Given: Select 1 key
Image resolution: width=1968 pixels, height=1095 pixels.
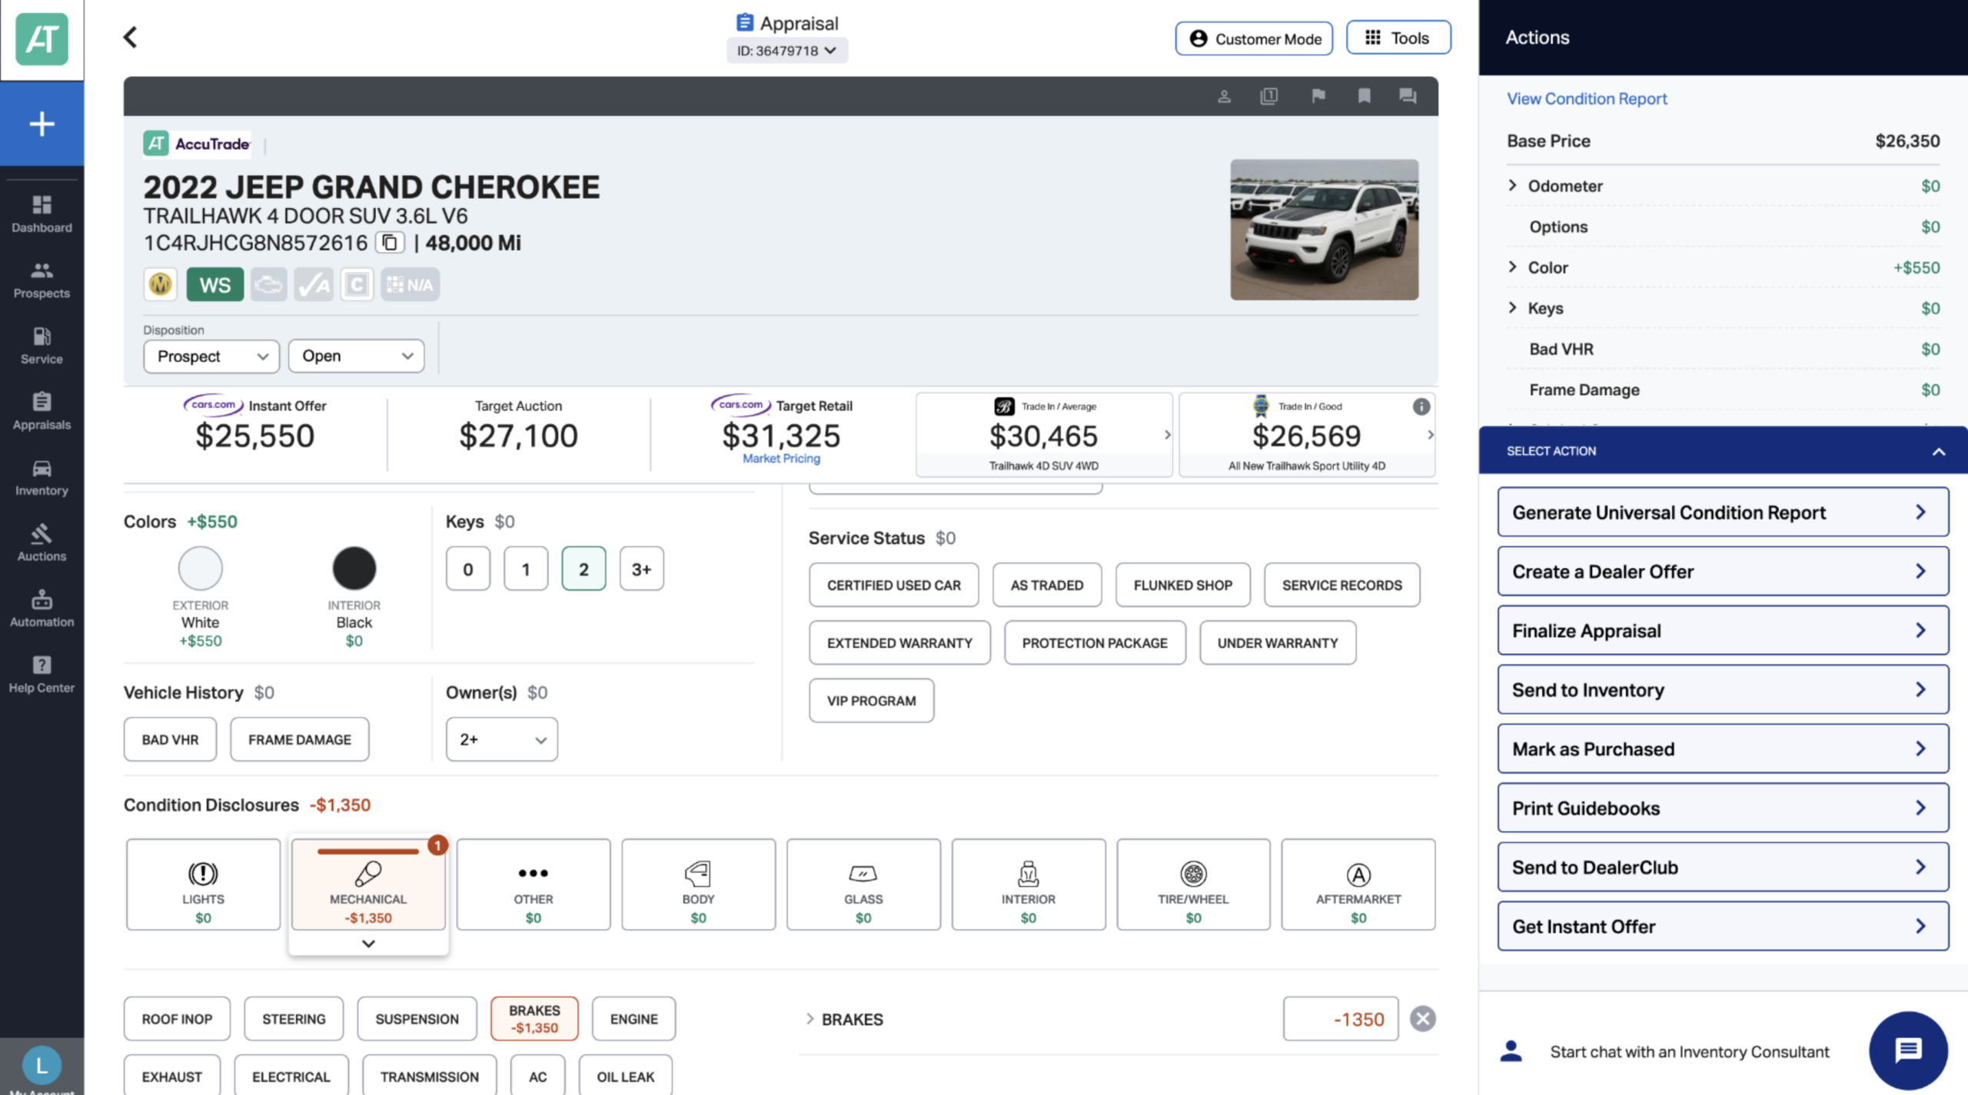Looking at the screenshot, I should [526, 569].
